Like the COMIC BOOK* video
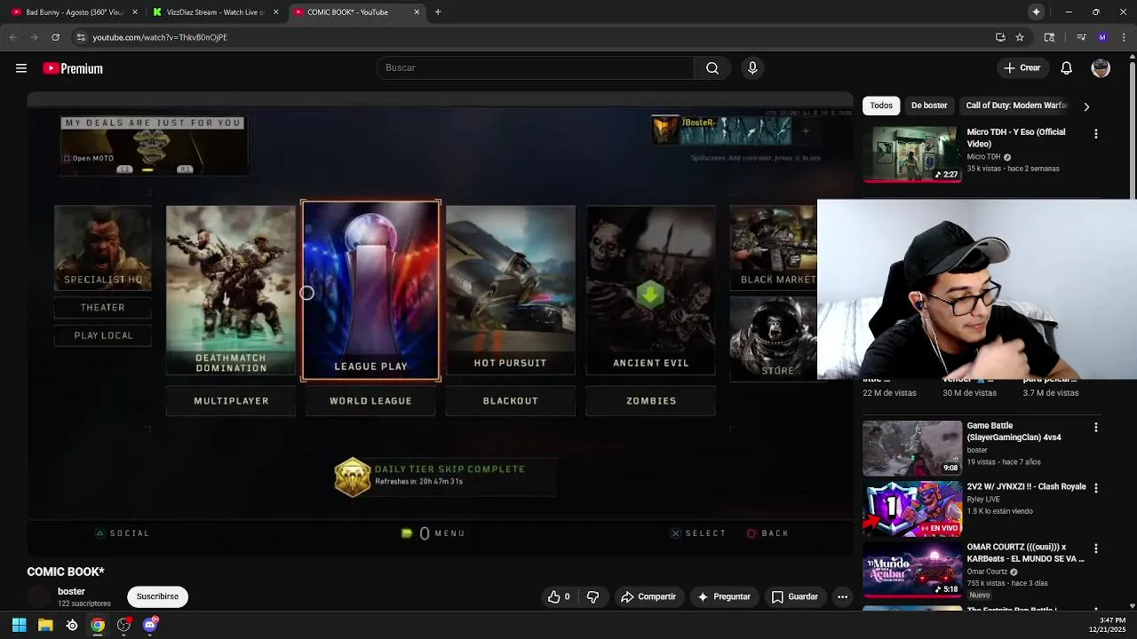The width and height of the screenshot is (1137, 639). click(559, 596)
